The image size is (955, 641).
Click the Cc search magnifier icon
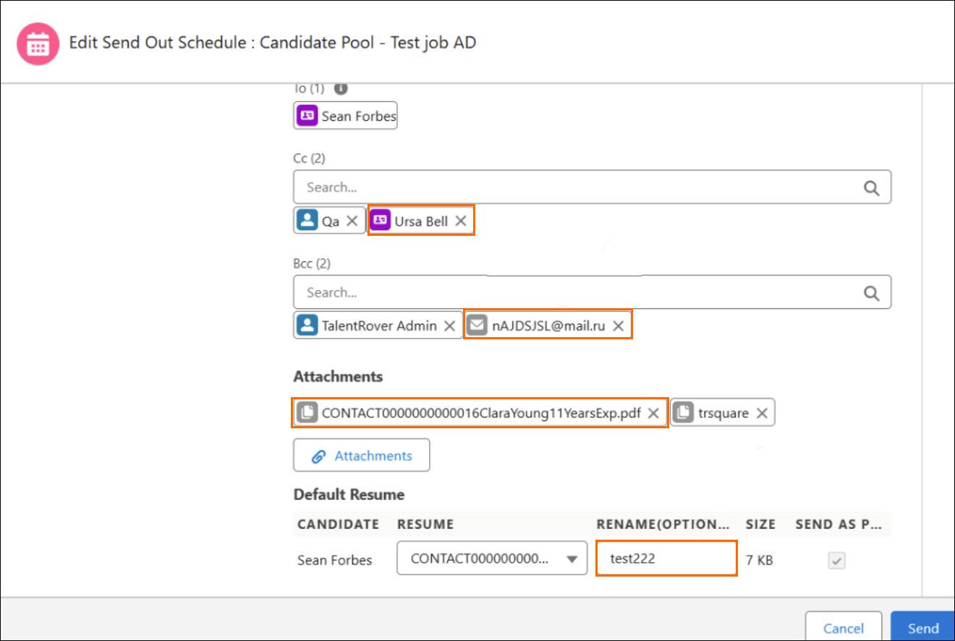tap(872, 187)
